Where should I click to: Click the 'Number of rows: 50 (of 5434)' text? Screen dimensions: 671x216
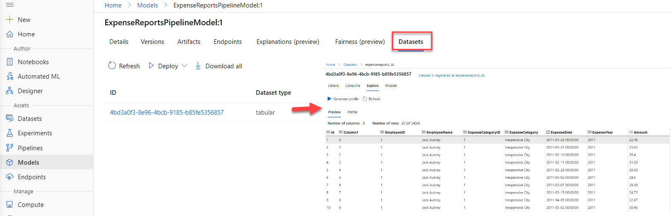[396, 123]
